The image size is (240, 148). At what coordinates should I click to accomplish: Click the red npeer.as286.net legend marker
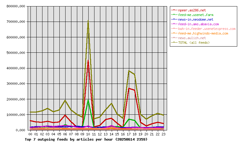[174, 10]
